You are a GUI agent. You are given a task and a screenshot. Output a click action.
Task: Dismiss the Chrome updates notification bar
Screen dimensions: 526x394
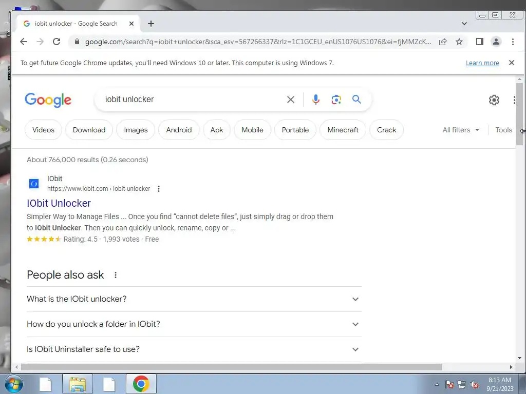point(512,63)
